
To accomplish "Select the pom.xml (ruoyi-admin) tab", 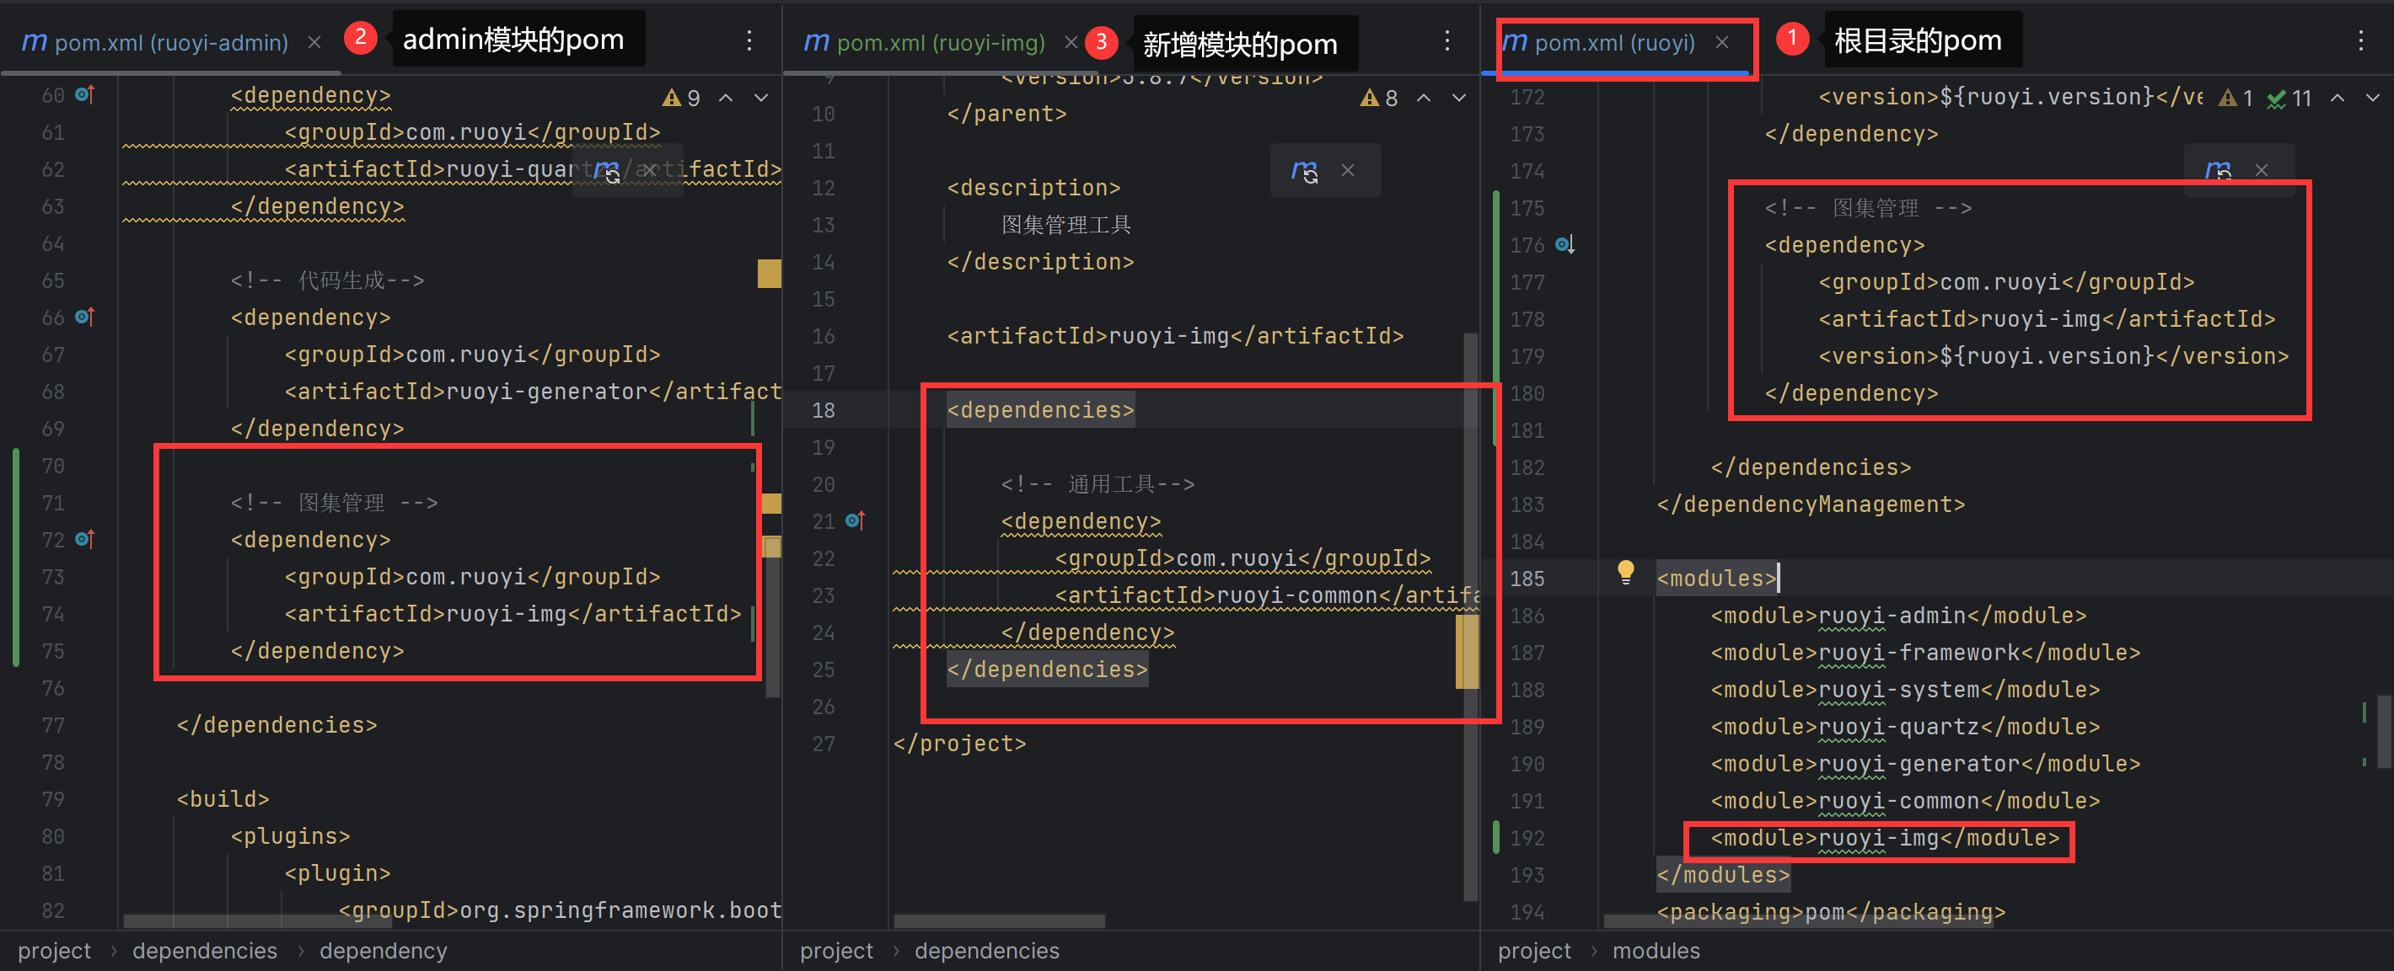I will click(x=170, y=43).
